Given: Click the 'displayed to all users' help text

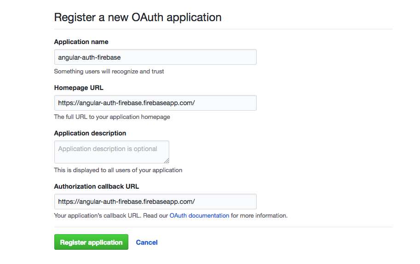Looking at the screenshot, I should [118, 170].
